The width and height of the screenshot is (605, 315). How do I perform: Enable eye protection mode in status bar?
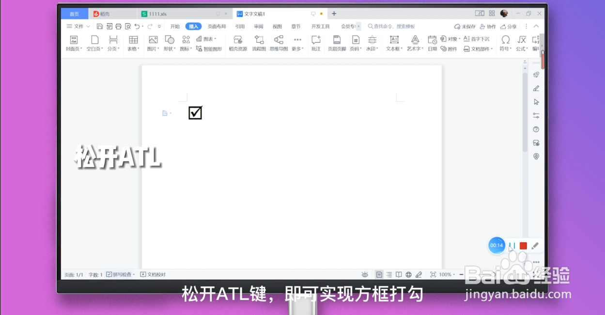click(x=365, y=274)
